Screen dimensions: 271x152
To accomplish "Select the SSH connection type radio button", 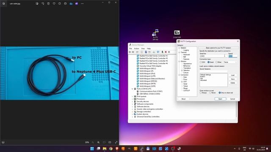I will (201, 62).
